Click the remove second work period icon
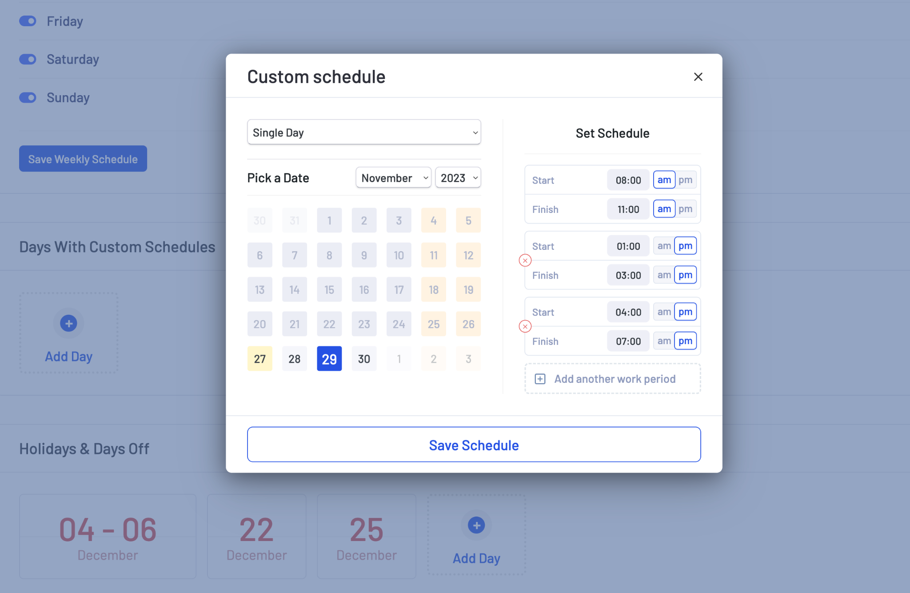The height and width of the screenshot is (593, 910). (x=524, y=260)
